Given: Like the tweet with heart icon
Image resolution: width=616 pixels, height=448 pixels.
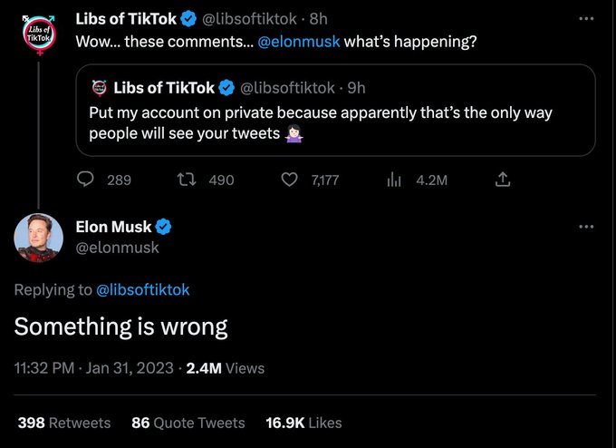Looking at the screenshot, I should 289,180.
